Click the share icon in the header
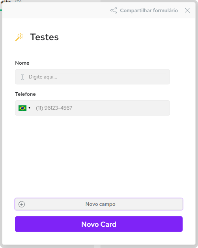 pos(114,10)
